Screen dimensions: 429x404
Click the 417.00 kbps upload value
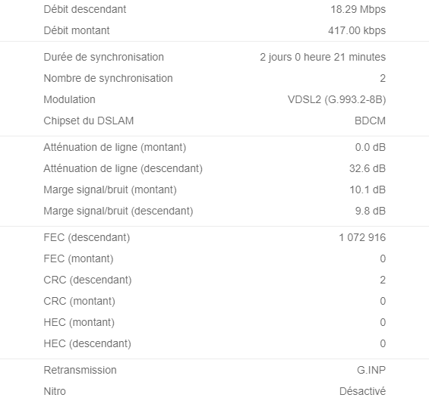pyautogui.click(x=357, y=30)
